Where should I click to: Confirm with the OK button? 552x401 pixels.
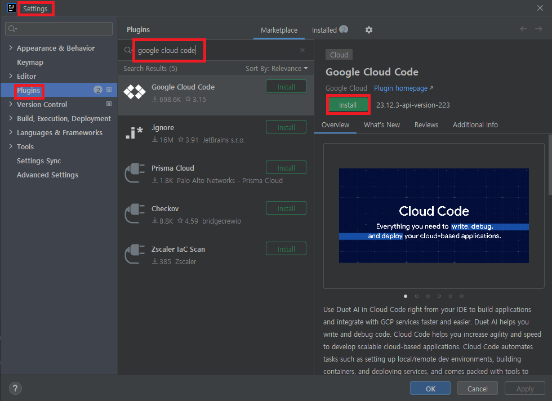pyautogui.click(x=430, y=388)
